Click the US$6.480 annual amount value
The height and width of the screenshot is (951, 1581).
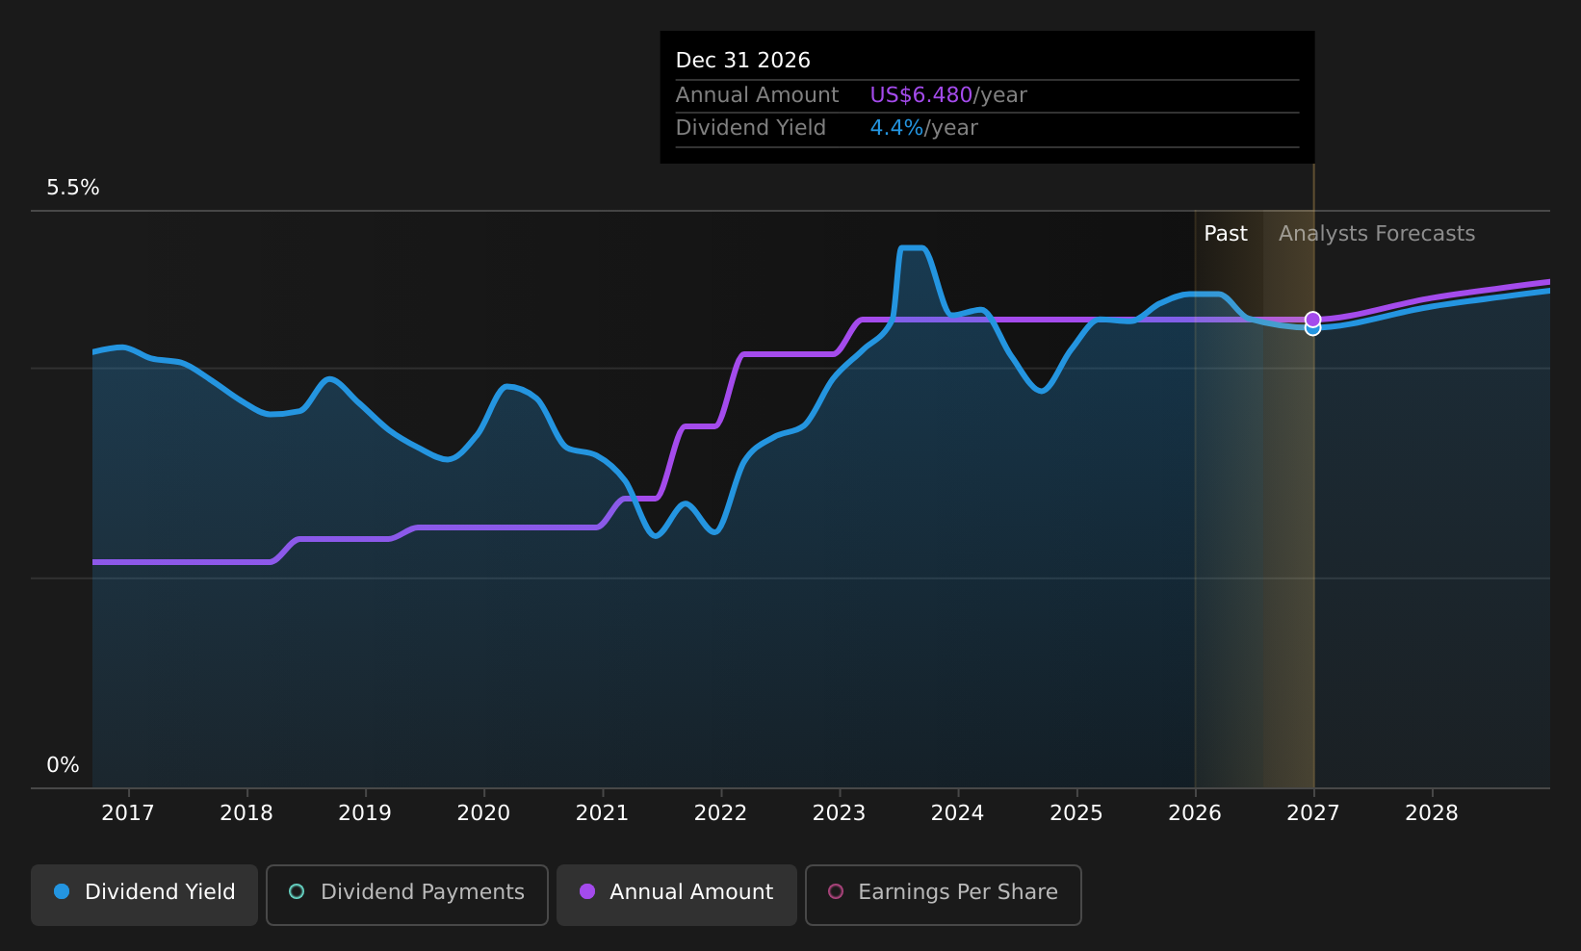click(921, 95)
